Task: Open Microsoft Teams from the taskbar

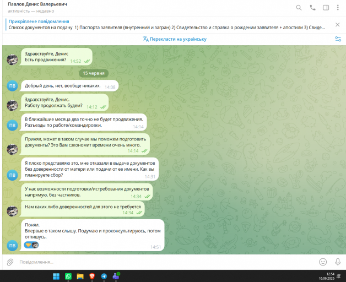Action: click(x=116, y=276)
